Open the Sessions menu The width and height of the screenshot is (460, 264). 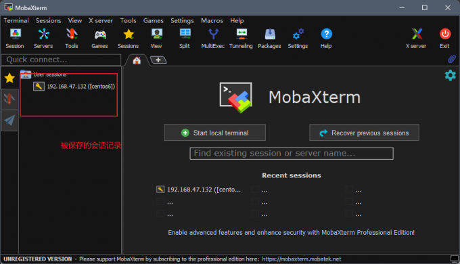click(x=49, y=20)
